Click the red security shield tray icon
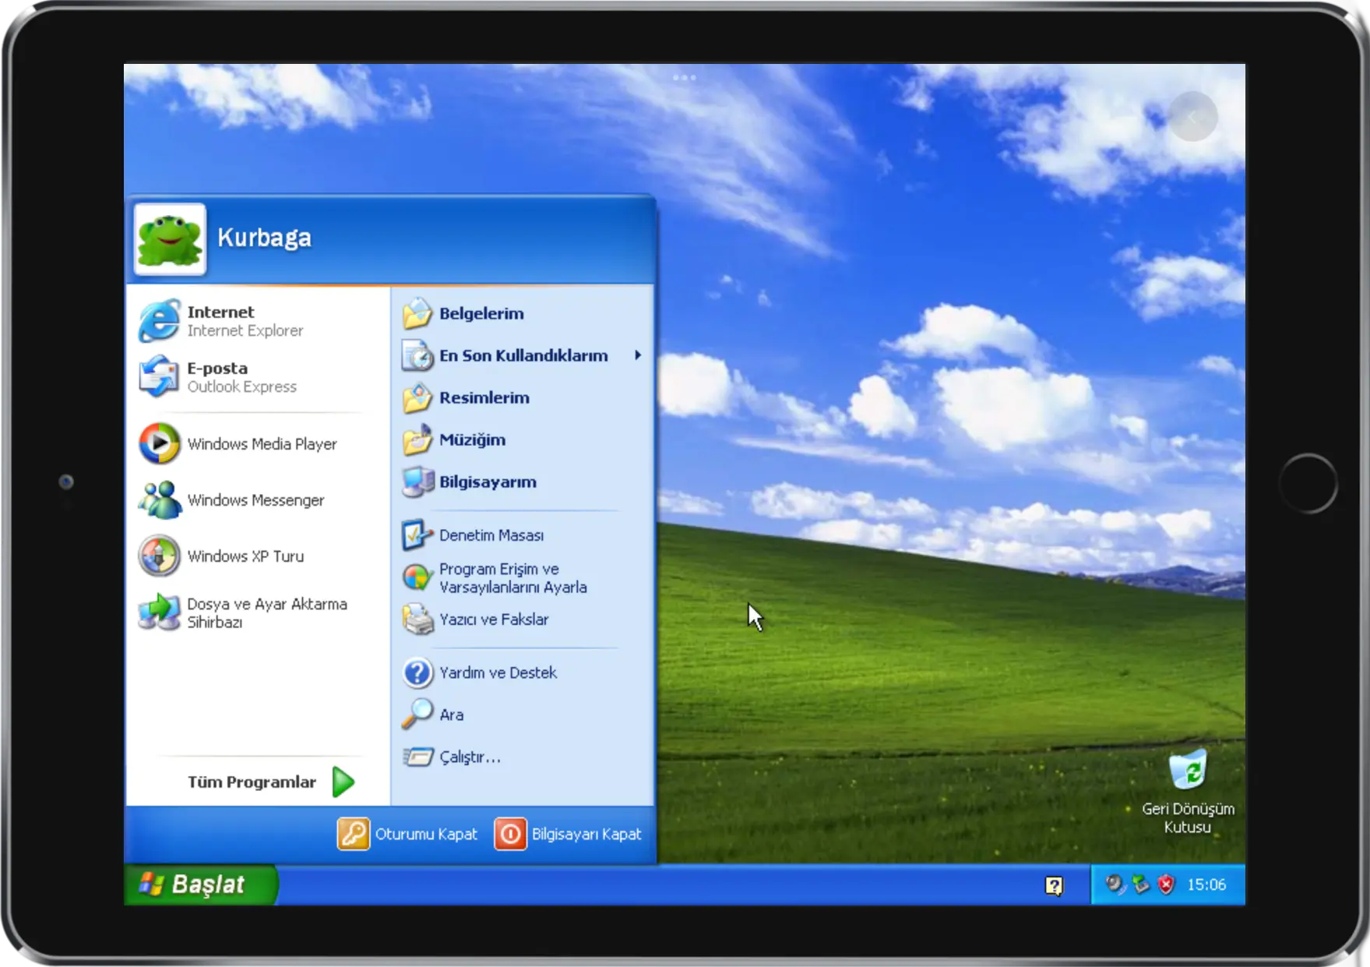Image resolution: width=1370 pixels, height=967 pixels. pyautogui.click(x=1166, y=884)
